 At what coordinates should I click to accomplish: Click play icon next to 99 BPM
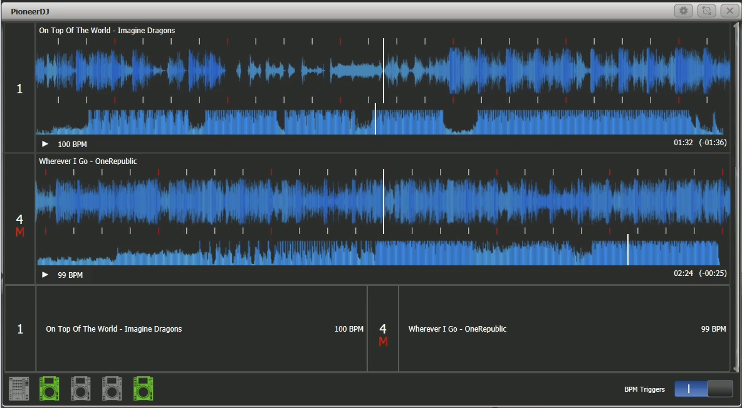(x=45, y=275)
